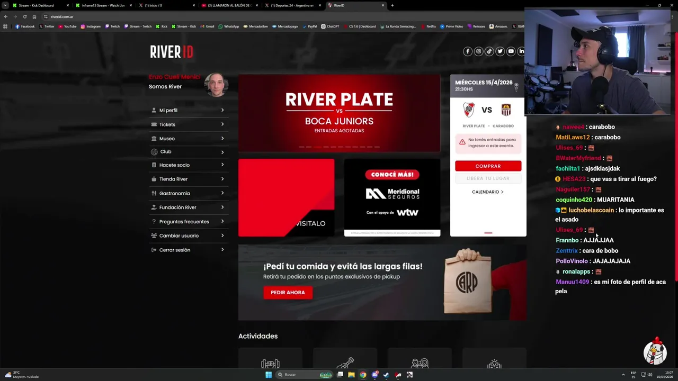Screen dimensions: 678x381
Task: Click chat username coquinho420
Action: (574, 200)
